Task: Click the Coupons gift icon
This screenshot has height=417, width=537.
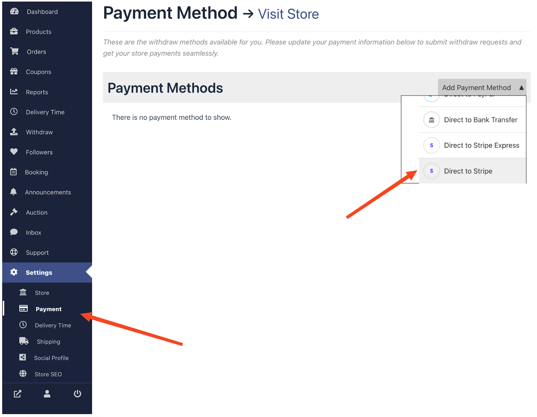Action: pos(14,71)
